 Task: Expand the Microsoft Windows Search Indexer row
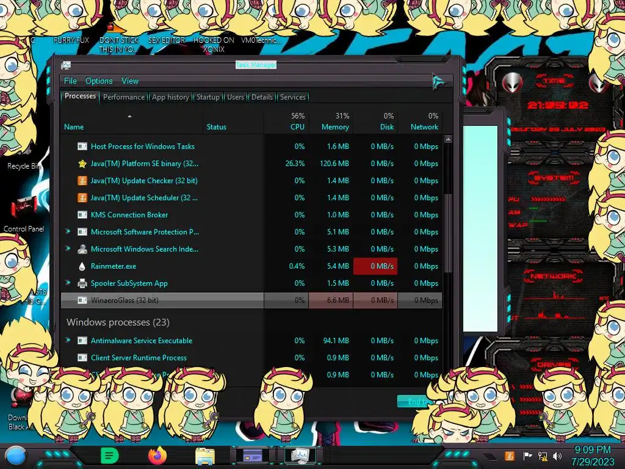pos(68,249)
